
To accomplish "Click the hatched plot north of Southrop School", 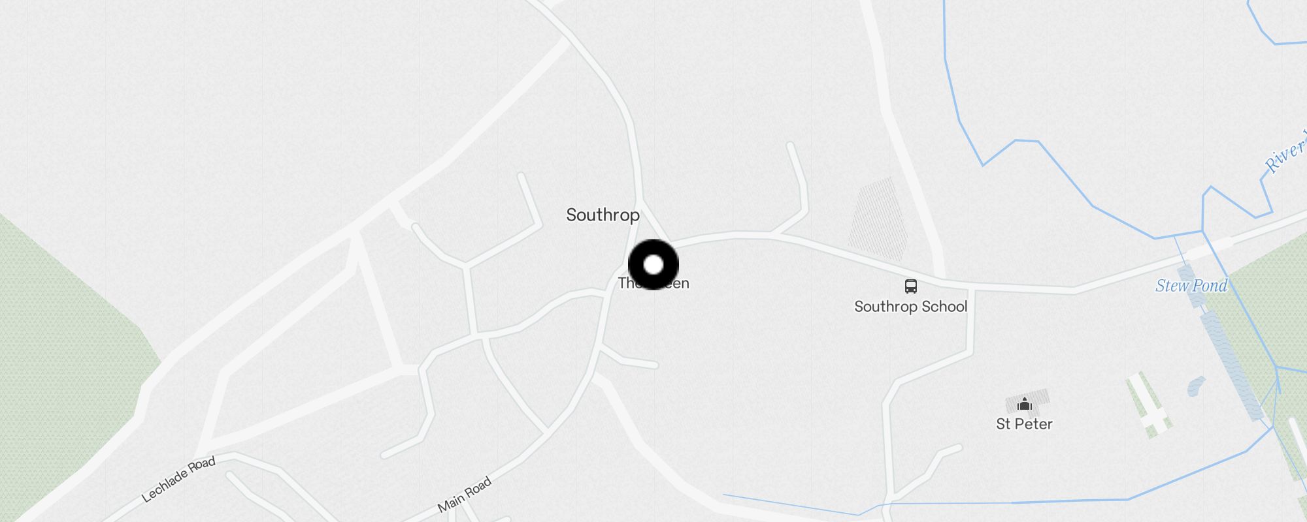I will click(x=878, y=219).
